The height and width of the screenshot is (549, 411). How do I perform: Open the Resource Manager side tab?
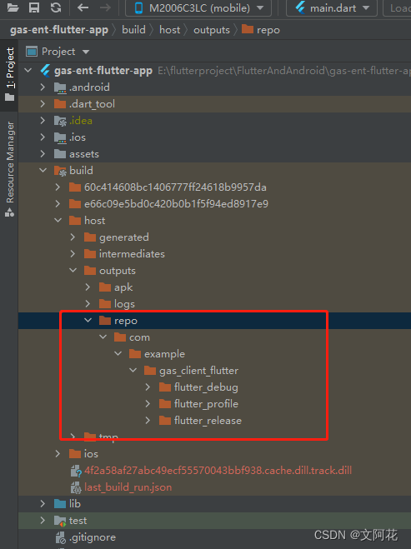point(10,169)
